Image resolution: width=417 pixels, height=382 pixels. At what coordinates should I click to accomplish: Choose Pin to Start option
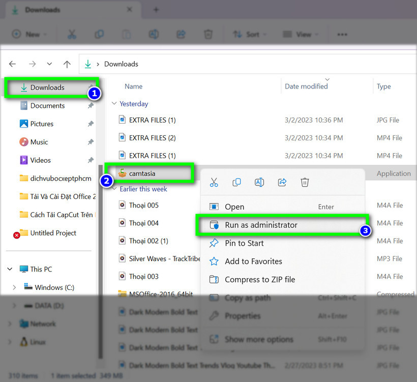(x=244, y=243)
